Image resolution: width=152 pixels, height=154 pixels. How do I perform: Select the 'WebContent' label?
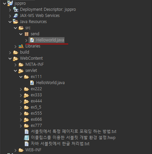[x=31, y=58]
